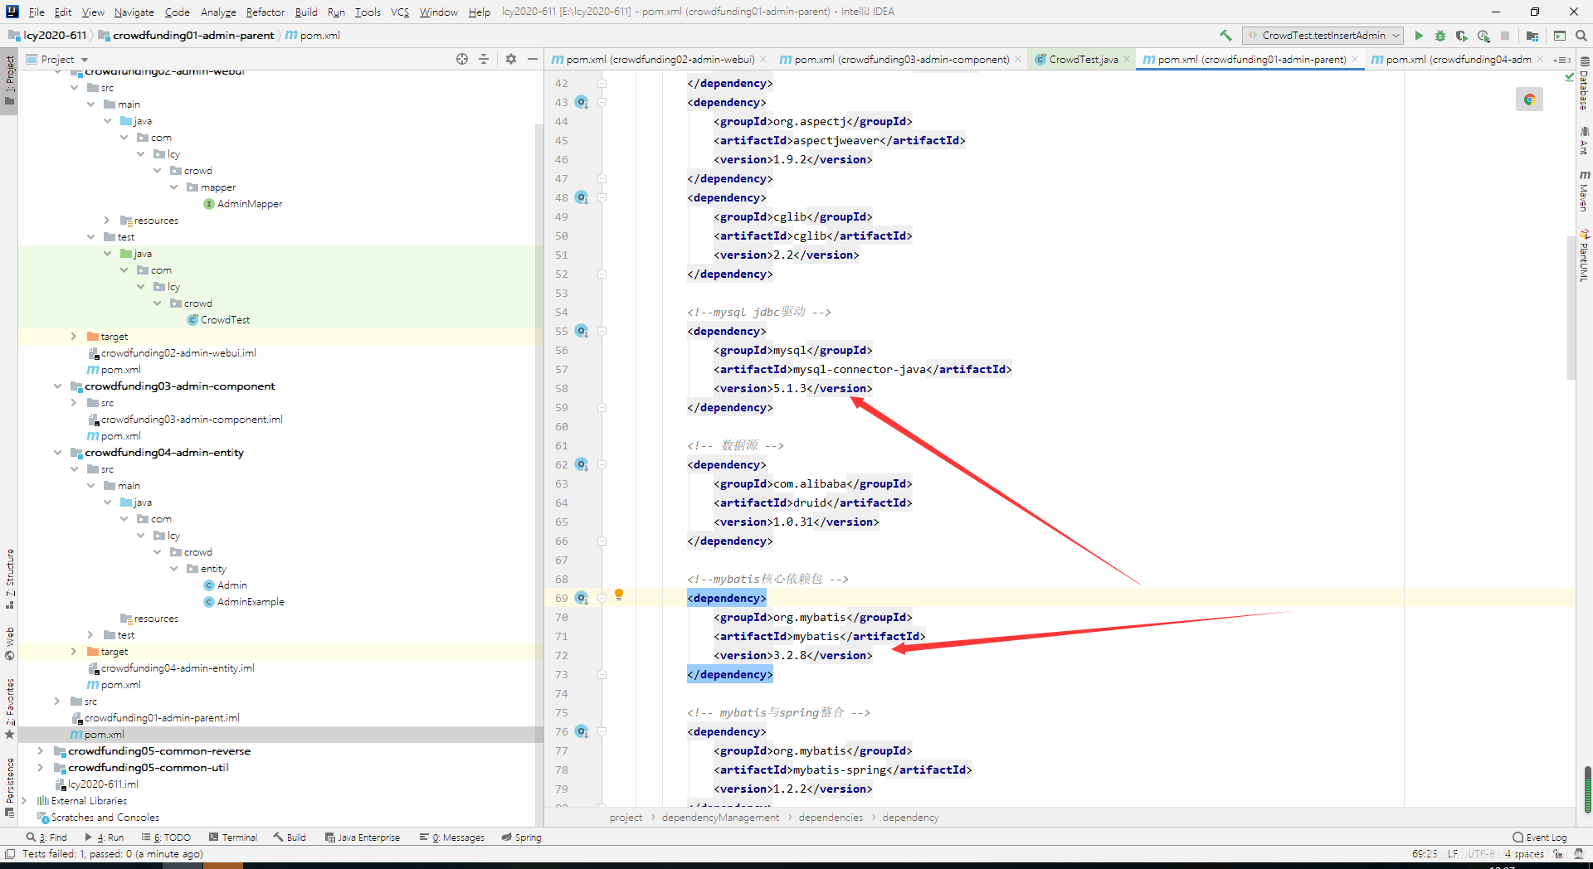Viewport: 1593px width, 869px height.
Task: Click the locate-in-project crosshair icon
Action: tap(462, 59)
